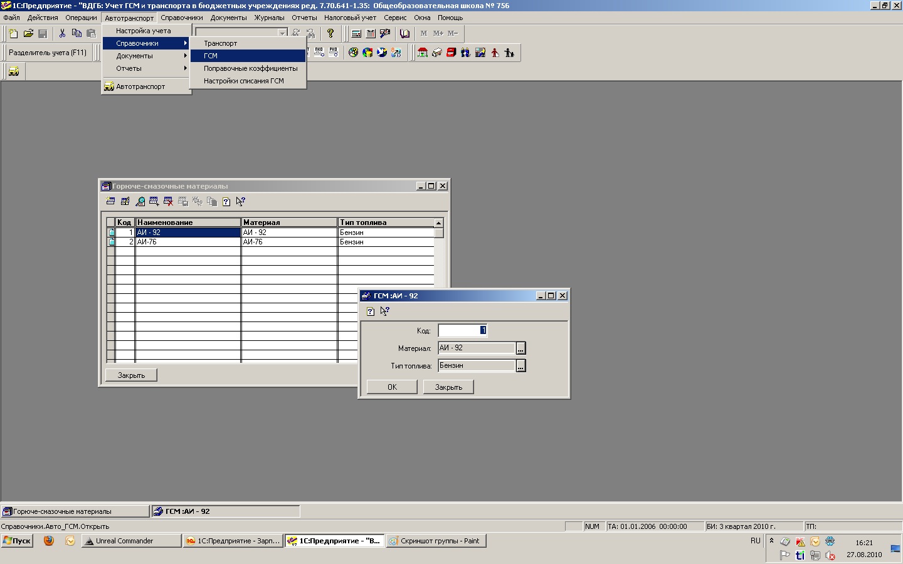Select ГСМ submenu entry
This screenshot has width=903, height=564.
(248, 56)
